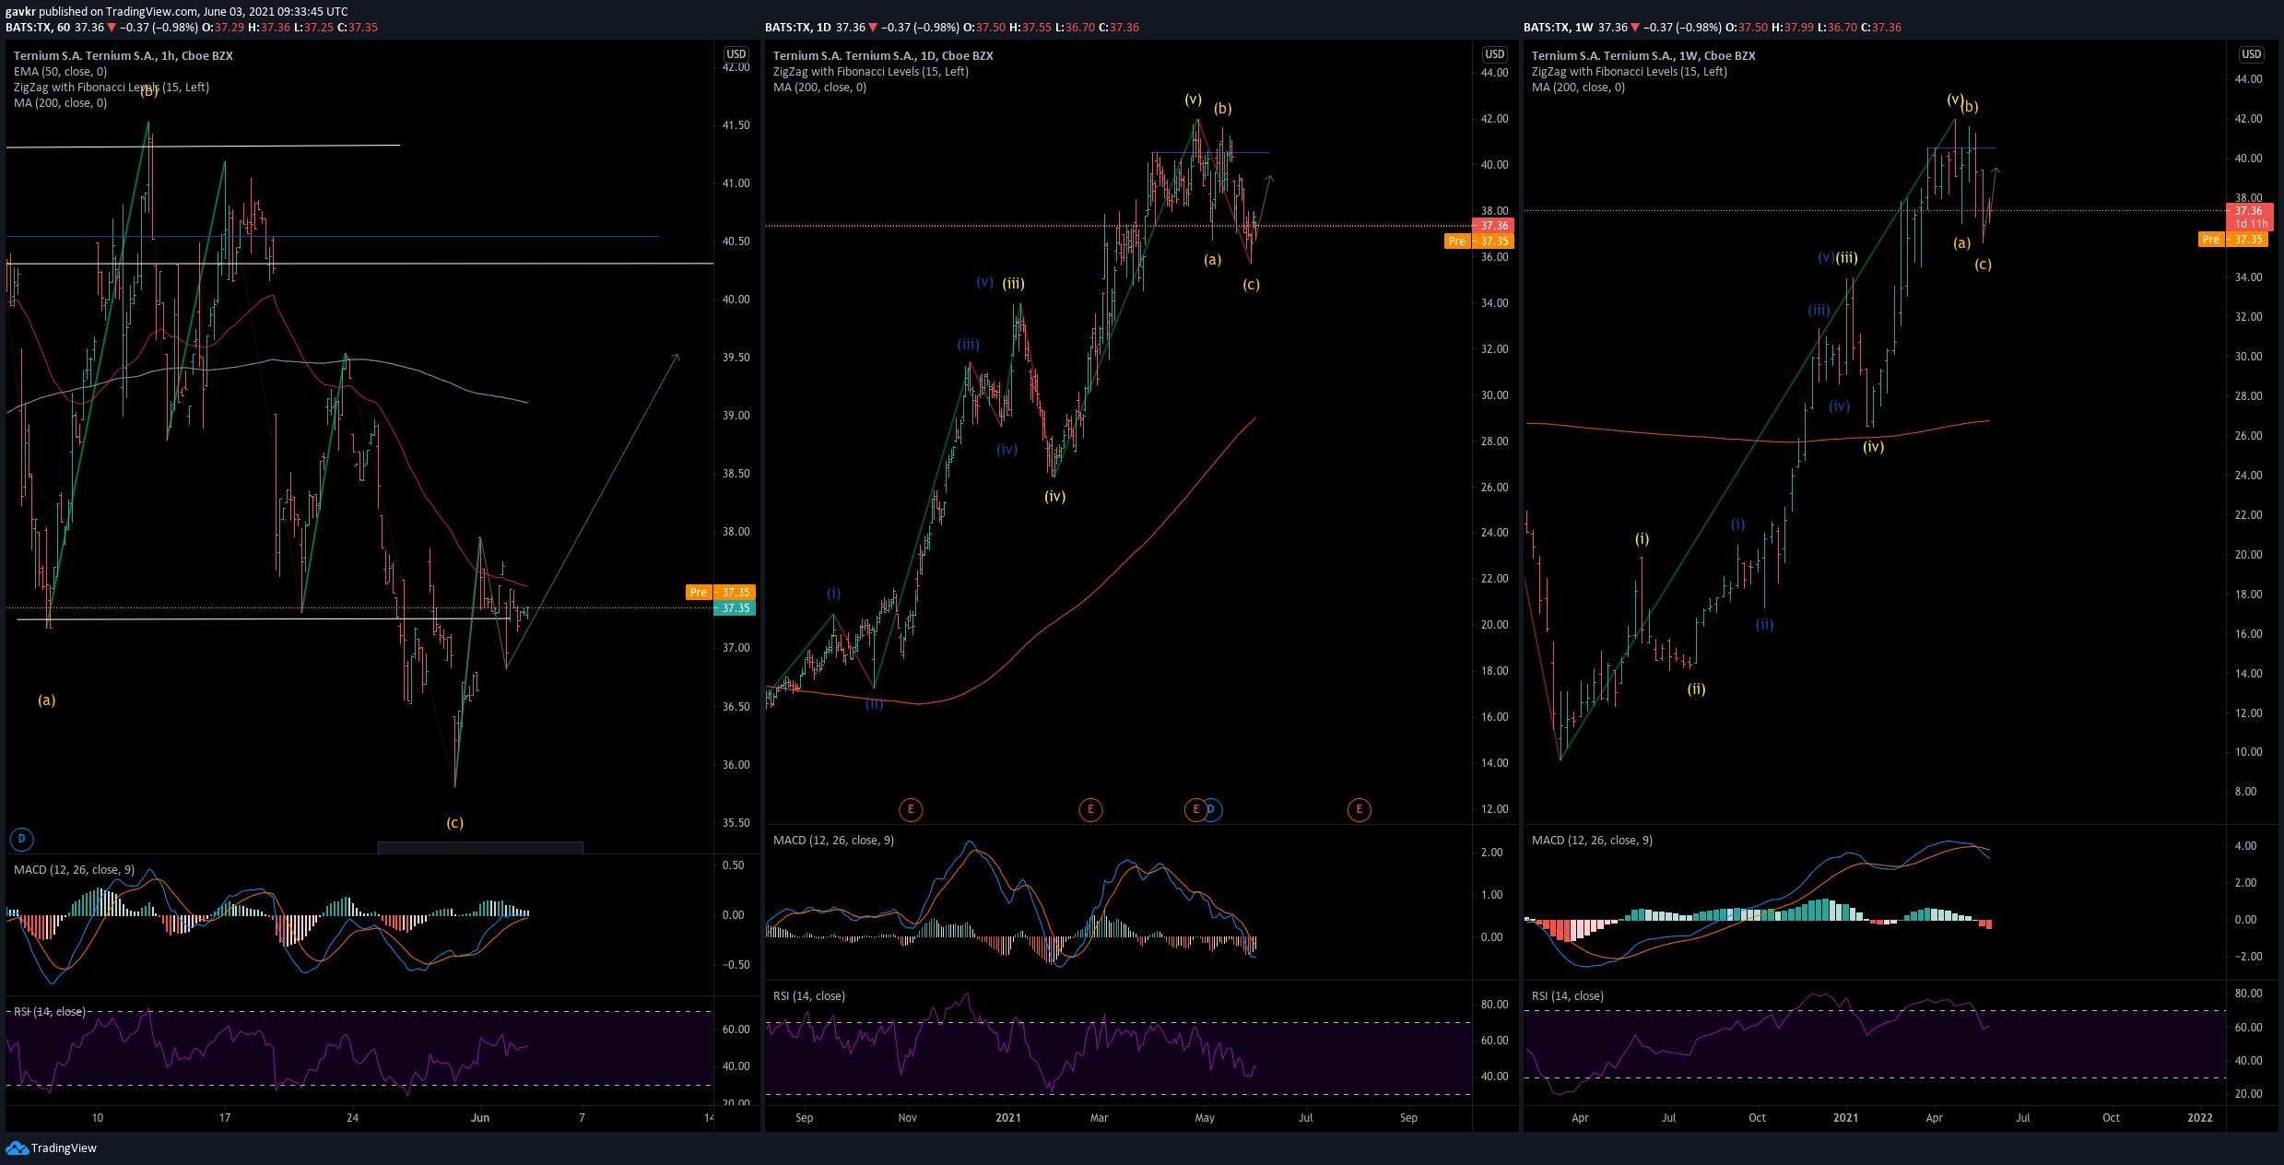Select the 'Ternium S.A., 1h, Cboe BZX' title
Screen dimensions: 2284x1165
coord(124,55)
